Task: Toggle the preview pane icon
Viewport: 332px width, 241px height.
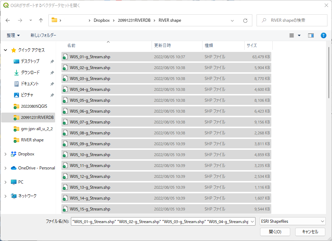Action: pos(311,35)
